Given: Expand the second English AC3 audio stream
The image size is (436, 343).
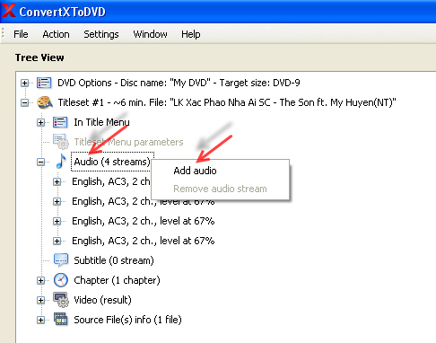Looking at the screenshot, I should point(57,201).
